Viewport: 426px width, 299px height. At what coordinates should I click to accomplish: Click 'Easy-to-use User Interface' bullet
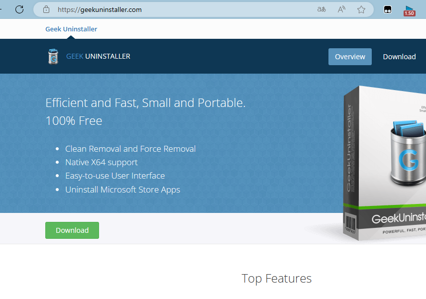(115, 176)
